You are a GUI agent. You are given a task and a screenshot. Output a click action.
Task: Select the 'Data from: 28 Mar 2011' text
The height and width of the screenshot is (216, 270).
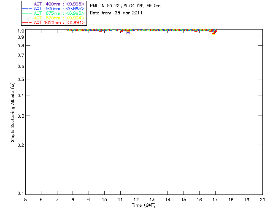point(116,13)
